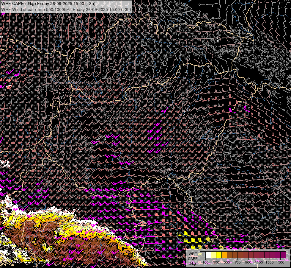This screenshot has width=291, height=268.
Task: Click the CAPE label in the legend
Action: [x=193, y=259]
